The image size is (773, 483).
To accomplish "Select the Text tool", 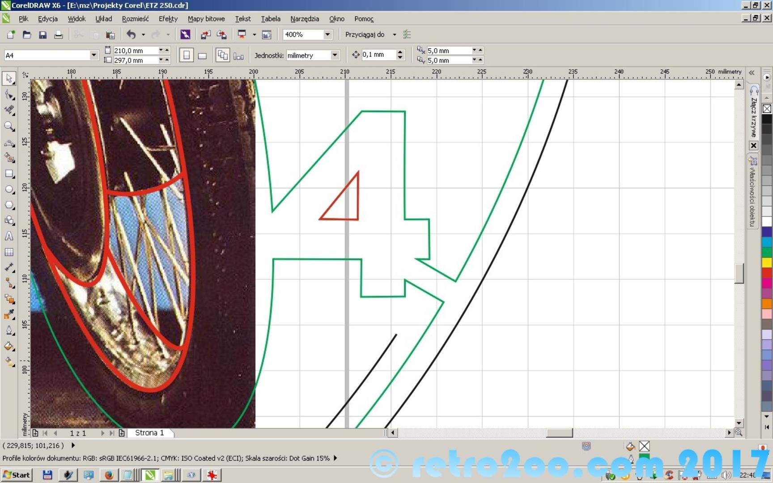I will [x=9, y=237].
